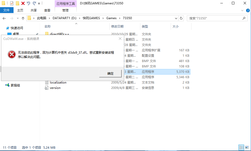Select the 5,370 KB application row

[157, 72]
